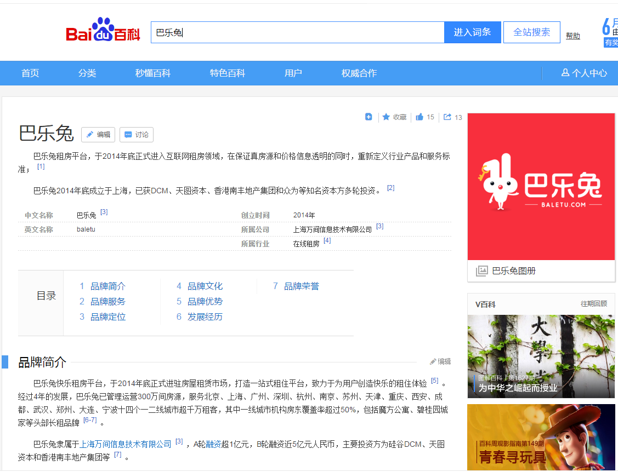Image resolution: width=618 pixels, height=472 pixels.
Task: Click reference [6-7] after 长租品牌
Action: coord(90,420)
